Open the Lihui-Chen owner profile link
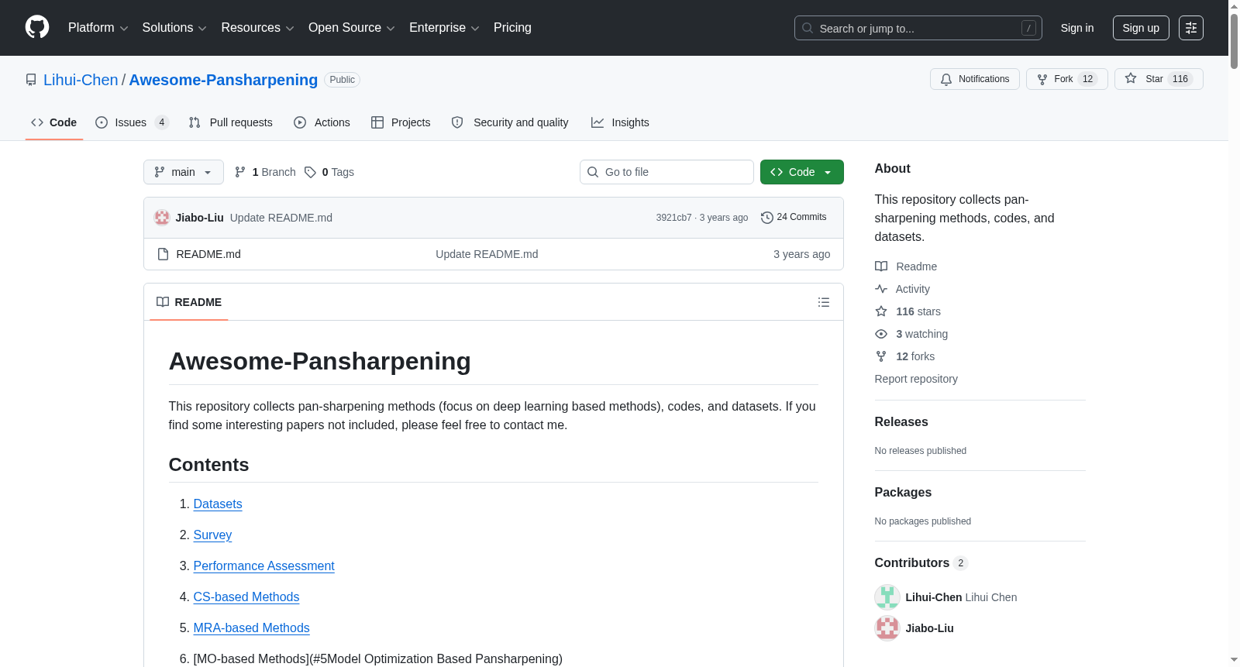The image size is (1240, 667). coord(81,80)
